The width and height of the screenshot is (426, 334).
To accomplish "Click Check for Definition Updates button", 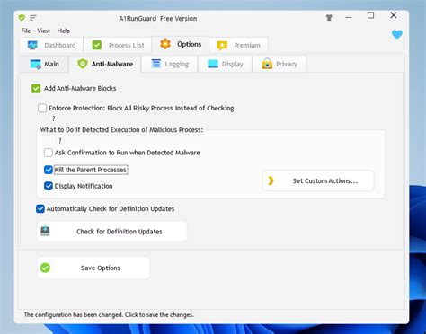I will tap(112, 232).
